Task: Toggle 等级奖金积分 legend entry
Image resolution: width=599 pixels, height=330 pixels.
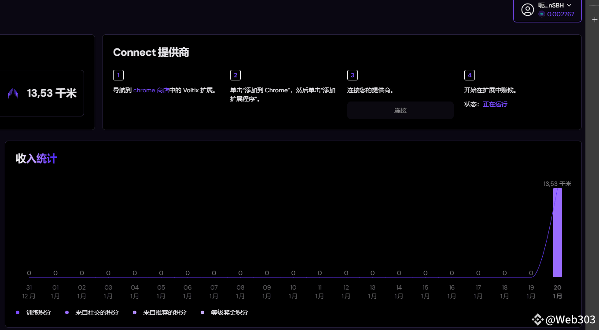Action: [x=224, y=312]
